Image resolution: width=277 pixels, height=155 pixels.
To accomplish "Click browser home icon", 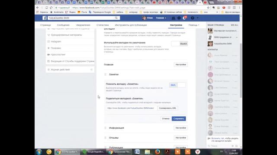I will click(51, 8).
